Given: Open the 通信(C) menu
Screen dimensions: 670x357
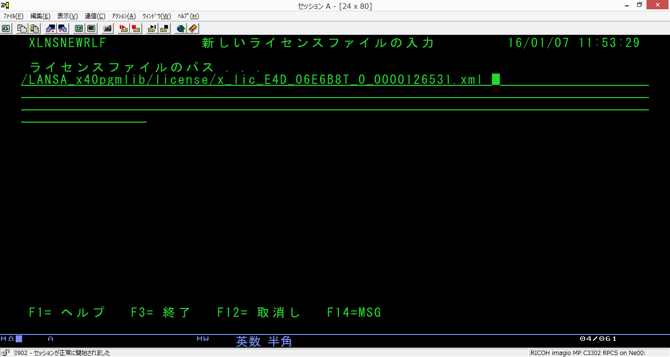Looking at the screenshot, I should tap(95, 16).
